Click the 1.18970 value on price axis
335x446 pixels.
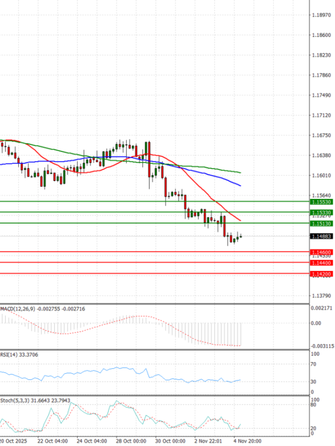(322, 15)
